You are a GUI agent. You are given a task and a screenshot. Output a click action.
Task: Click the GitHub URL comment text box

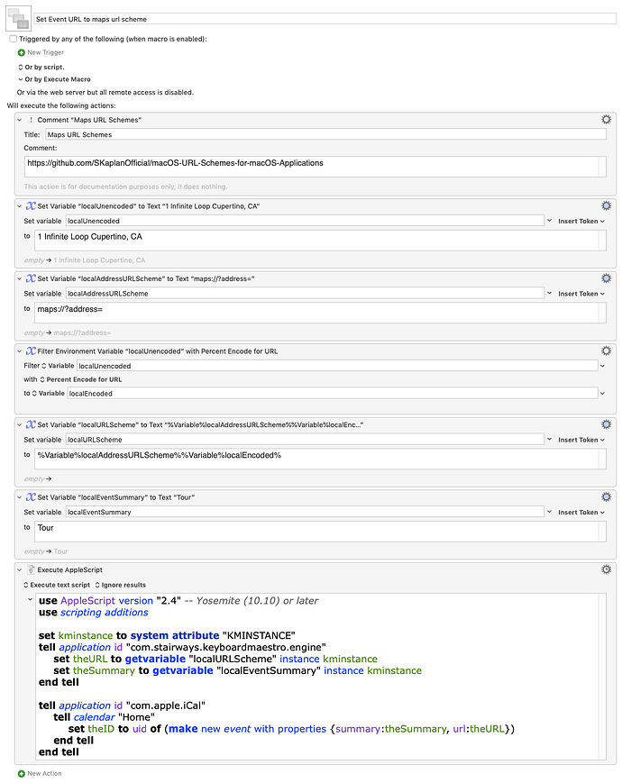tap(316, 166)
